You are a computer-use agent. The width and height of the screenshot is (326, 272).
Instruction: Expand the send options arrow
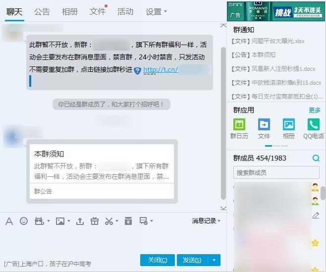214,260
